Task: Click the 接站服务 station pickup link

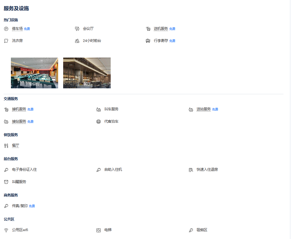Action: pyautogui.click(x=19, y=121)
